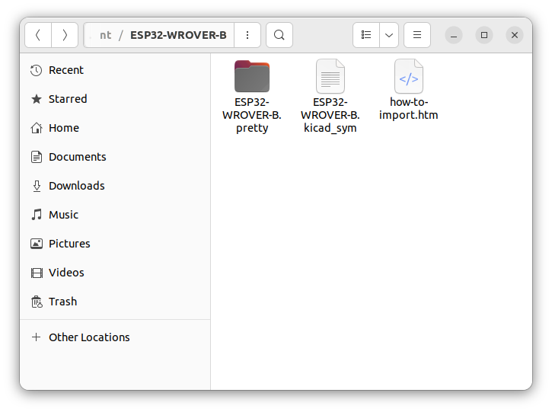Expand the view options dropdown arrow
This screenshot has height=412, width=552.
(389, 35)
